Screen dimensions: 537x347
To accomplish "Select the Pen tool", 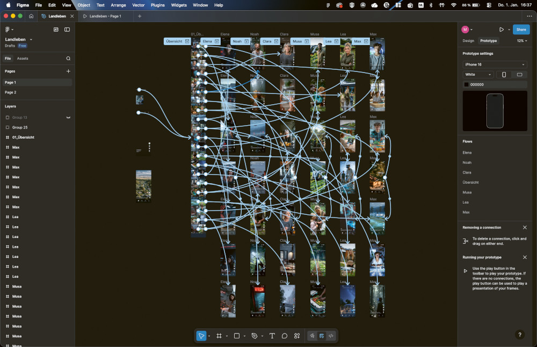I will pos(255,335).
